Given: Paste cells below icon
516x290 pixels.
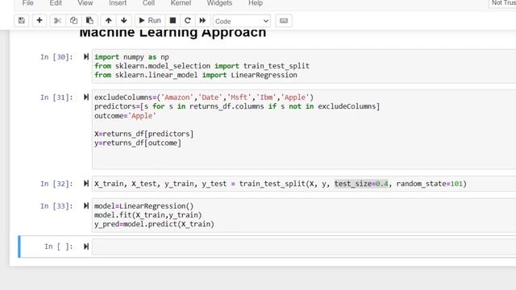Looking at the screenshot, I should point(89,21).
